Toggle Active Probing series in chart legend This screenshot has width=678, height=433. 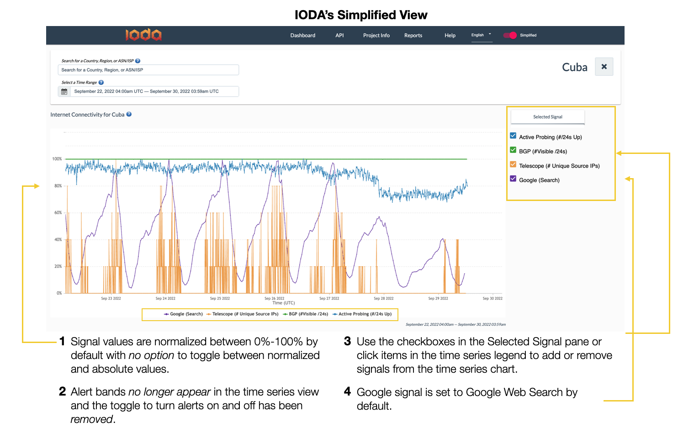(x=362, y=314)
